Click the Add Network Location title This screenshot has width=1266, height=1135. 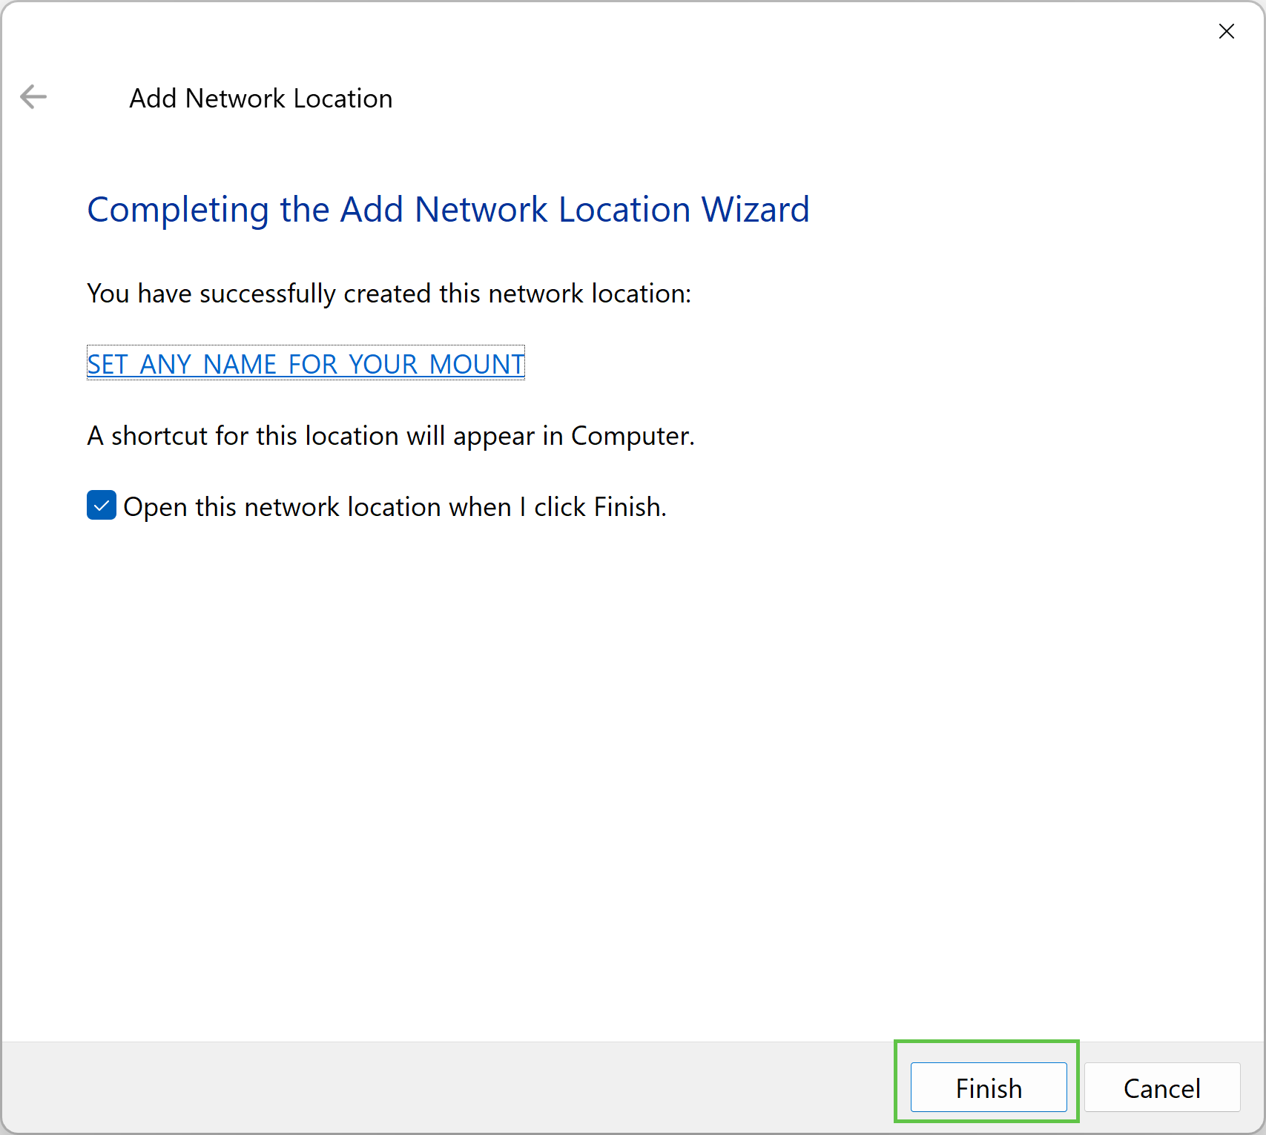click(x=261, y=99)
